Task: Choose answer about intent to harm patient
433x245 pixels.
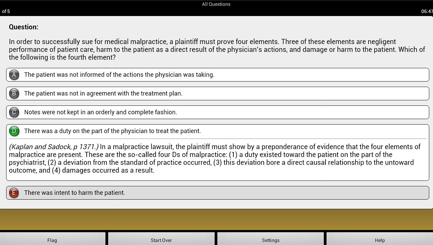Action: tap(217, 193)
